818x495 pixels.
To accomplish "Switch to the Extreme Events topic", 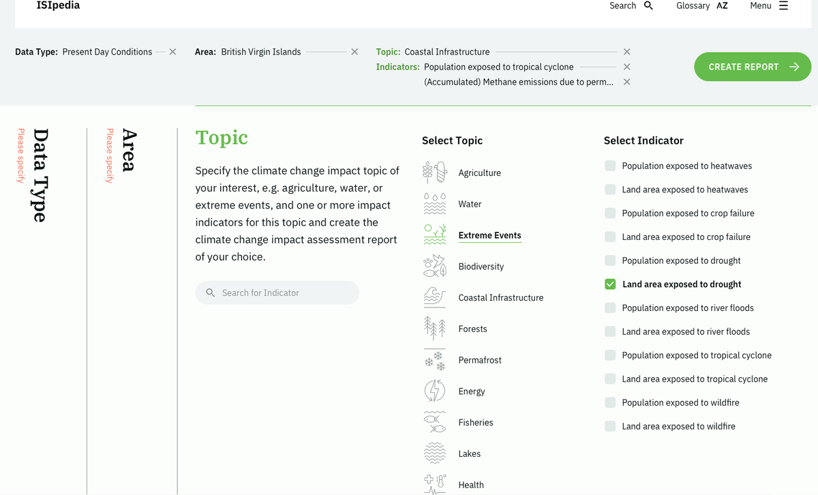I will pos(489,235).
